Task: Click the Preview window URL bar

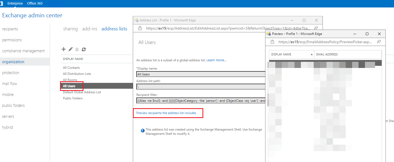Action: [x=325, y=42]
